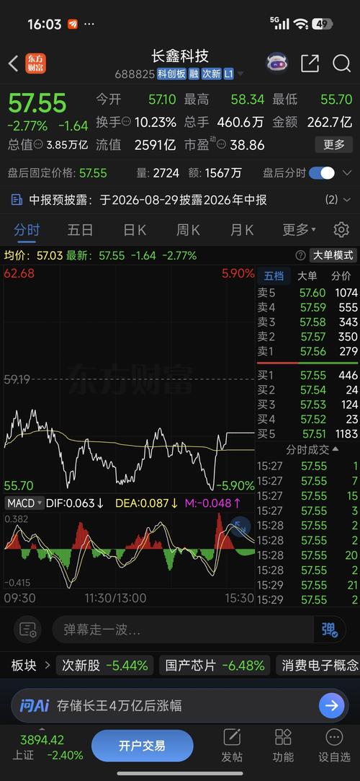The height and width of the screenshot is (781, 360).
Task: Tap the 卖5 57.60 order row
Action: [307, 292]
